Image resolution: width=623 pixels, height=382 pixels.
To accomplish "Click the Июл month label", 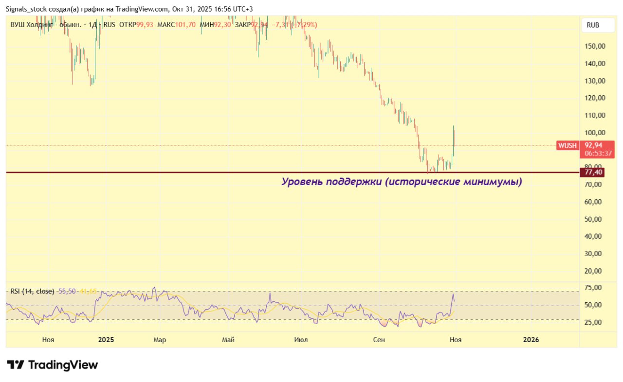I will [301, 340].
